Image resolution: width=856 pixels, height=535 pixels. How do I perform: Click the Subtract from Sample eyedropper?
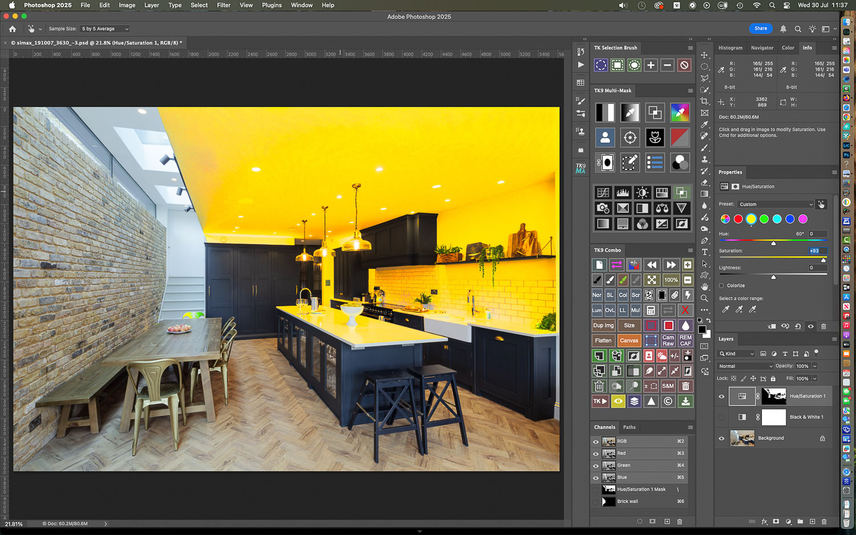coord(753,309)
